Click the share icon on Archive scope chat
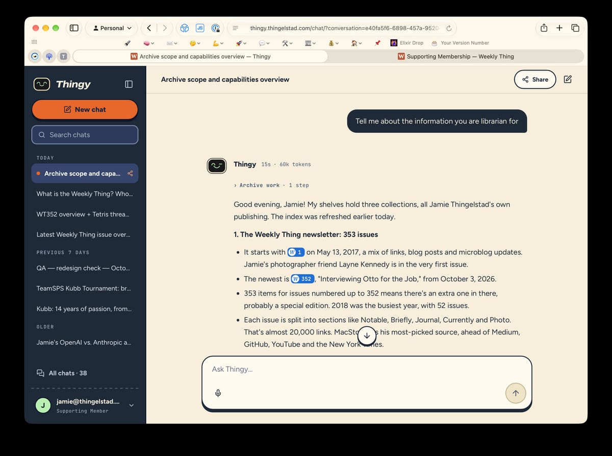 tap(130, 174)
